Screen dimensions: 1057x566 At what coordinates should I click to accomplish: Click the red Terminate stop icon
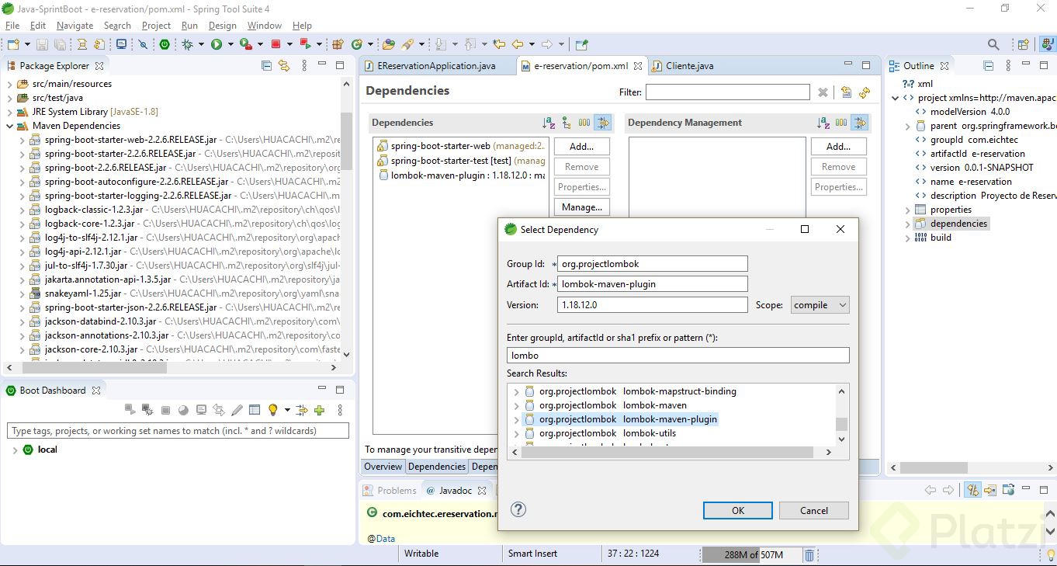click(276, 45)
